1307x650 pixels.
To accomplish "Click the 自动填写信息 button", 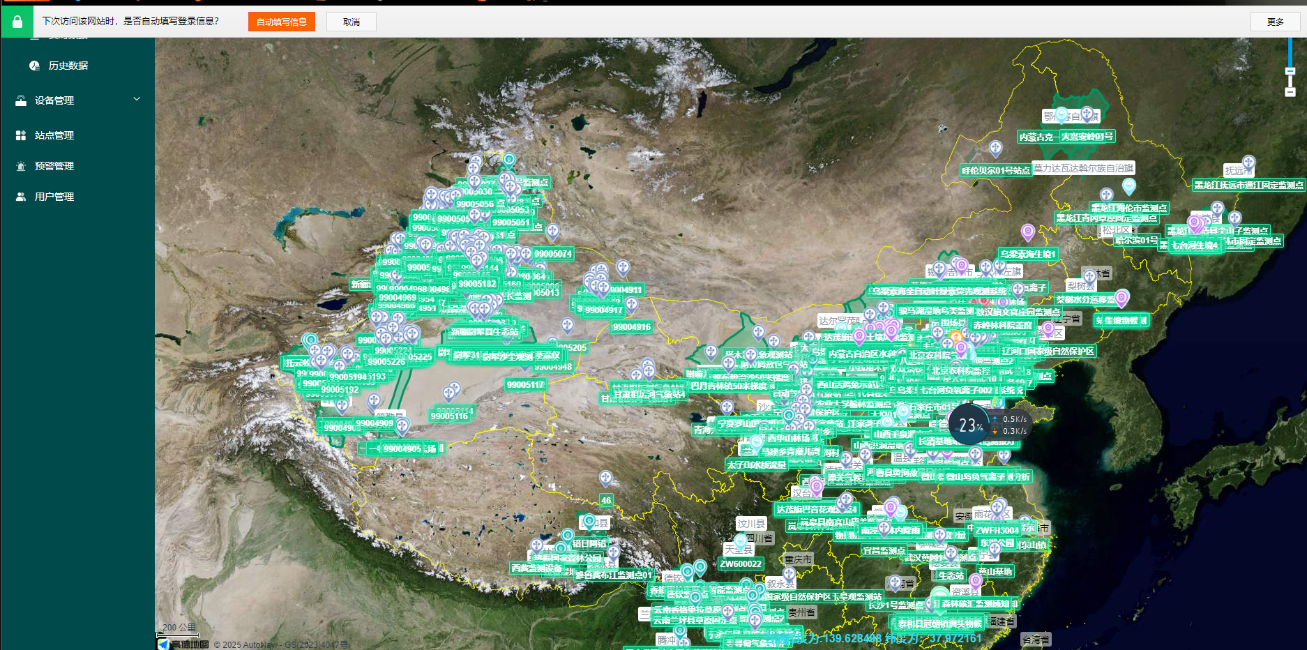I will [281, 22].
